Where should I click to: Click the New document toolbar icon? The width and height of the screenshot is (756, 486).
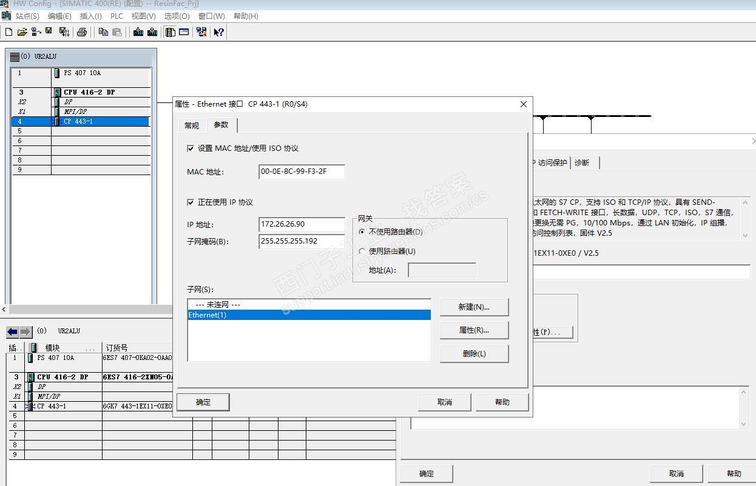tap(8, 32)
